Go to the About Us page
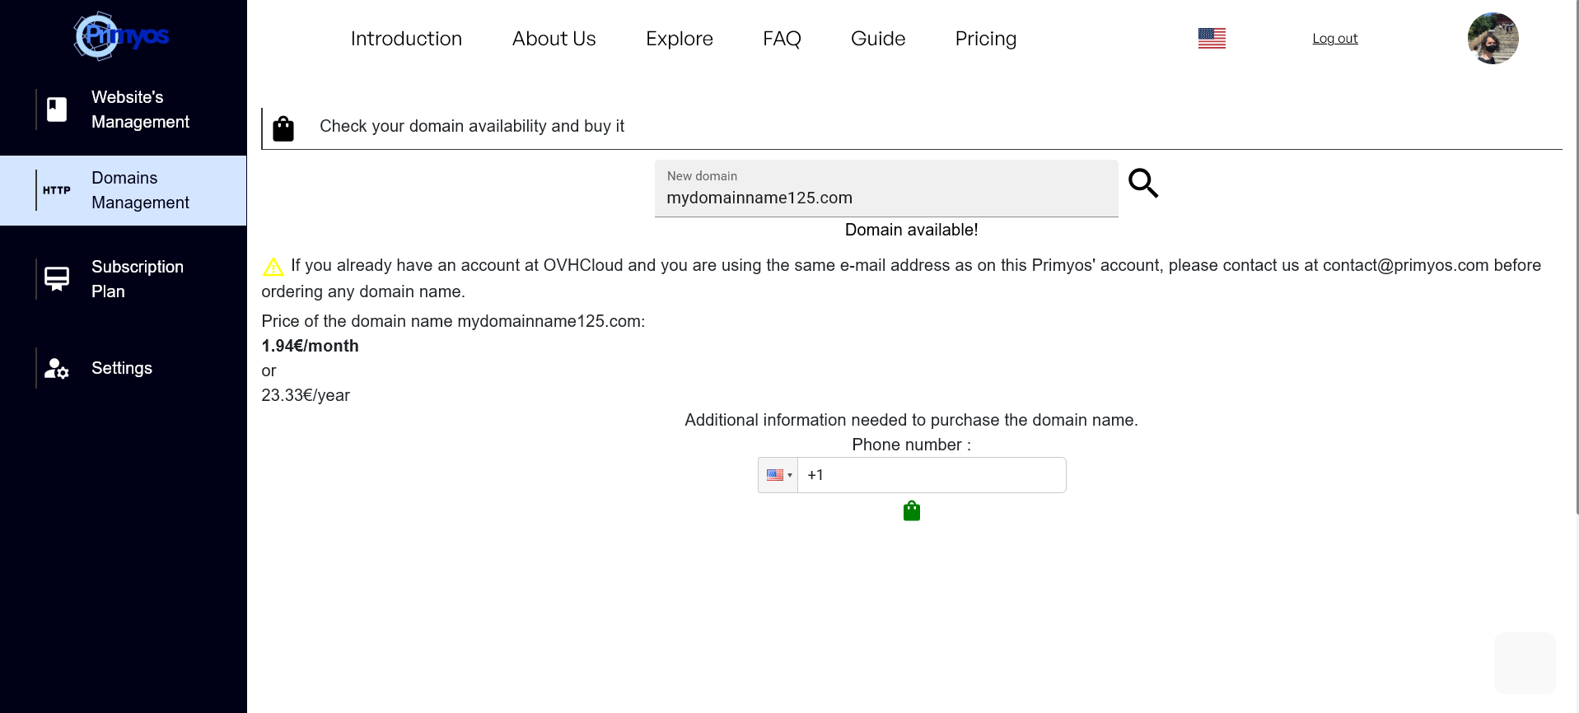Screen dimensions: 1579x713 click(x=554, y=39)
